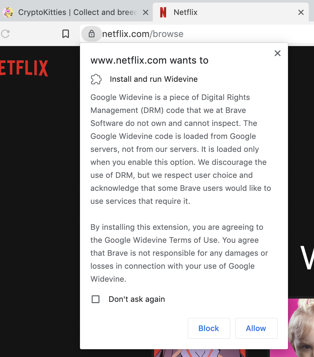
Task: Select the Netflix tab
Action: tap(195, 12)
